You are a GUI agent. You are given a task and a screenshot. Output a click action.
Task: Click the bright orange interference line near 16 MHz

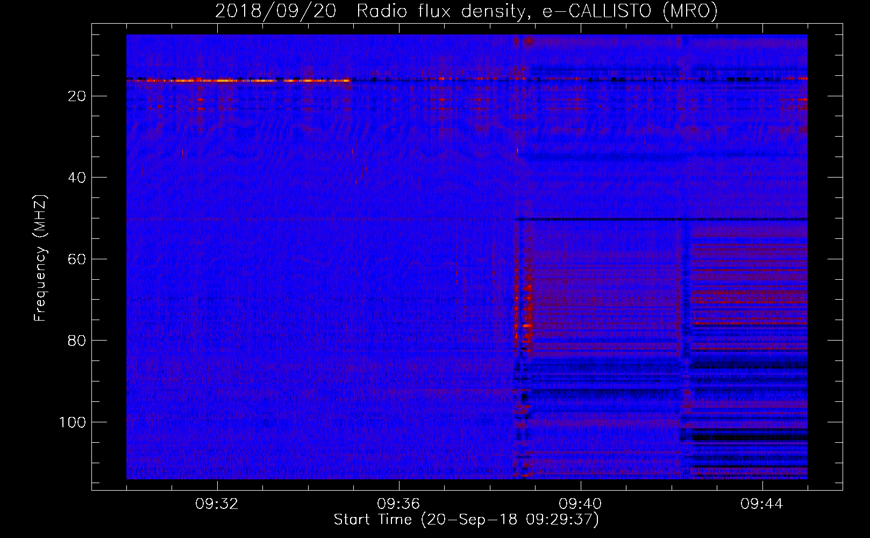238,80
